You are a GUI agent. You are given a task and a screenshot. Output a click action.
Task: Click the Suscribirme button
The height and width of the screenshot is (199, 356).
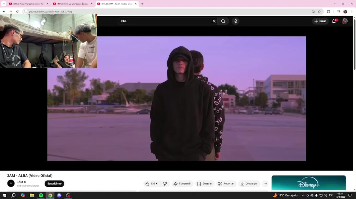54,184
